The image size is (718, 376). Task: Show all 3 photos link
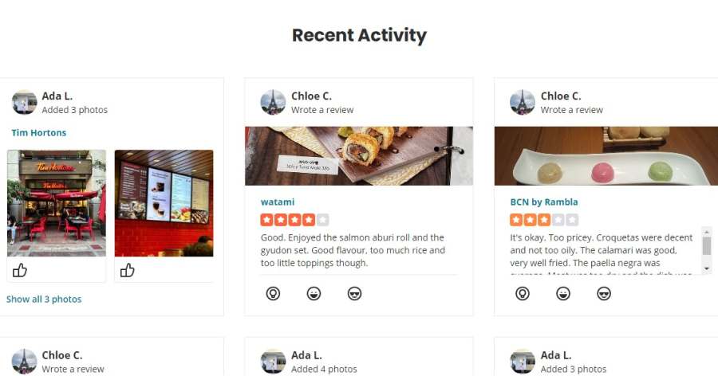44,300
